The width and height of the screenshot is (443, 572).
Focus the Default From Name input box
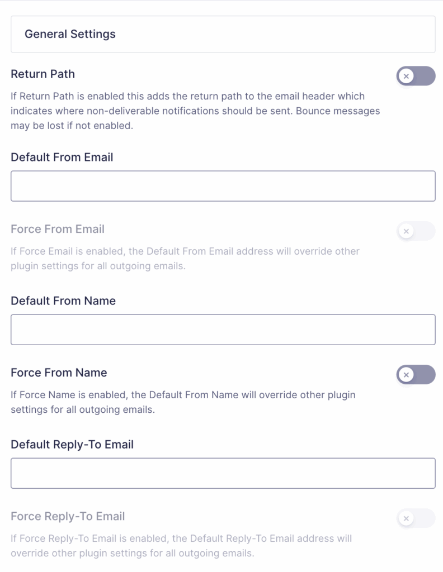(221, 329)
